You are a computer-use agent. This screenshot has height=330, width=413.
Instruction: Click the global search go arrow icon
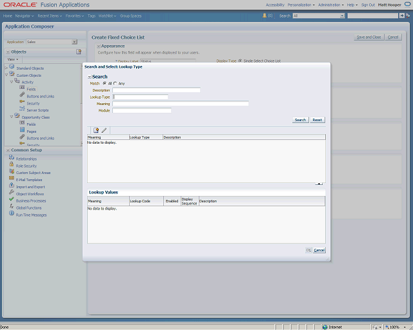(x=401, y=15)
